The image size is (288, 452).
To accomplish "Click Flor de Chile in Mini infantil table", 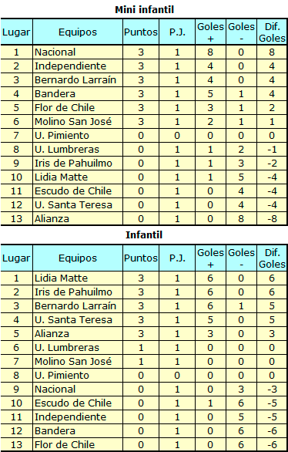I will coord(65,107).
